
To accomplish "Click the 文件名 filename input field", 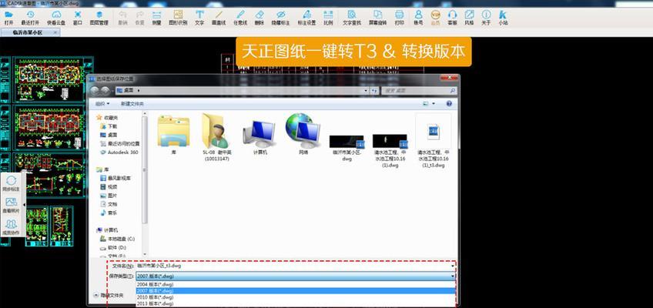I will tap(296, 265).
